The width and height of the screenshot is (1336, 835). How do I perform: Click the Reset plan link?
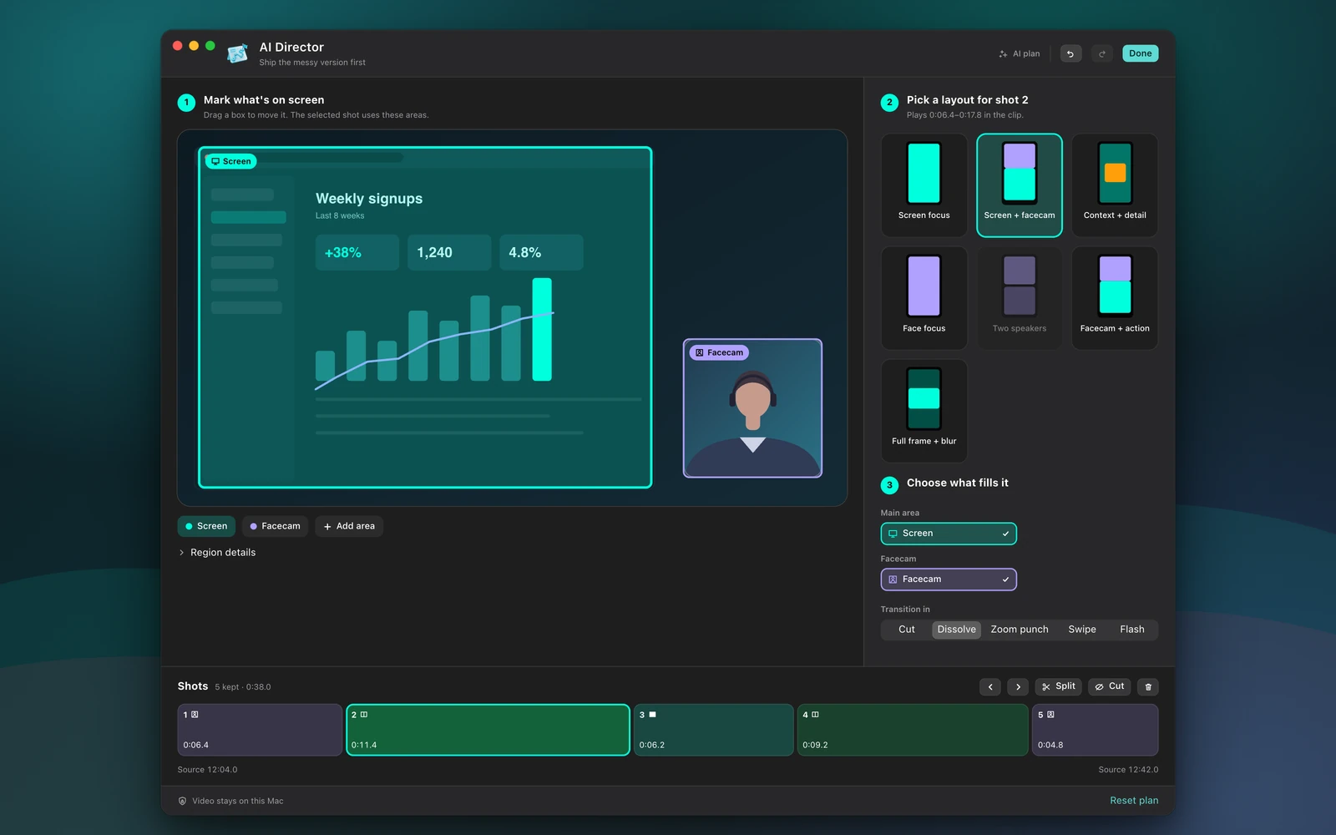[x=1134, y=801]
